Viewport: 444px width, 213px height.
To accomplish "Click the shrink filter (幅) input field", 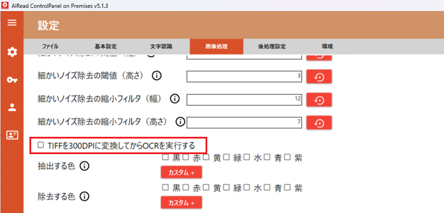I will 244,100.
